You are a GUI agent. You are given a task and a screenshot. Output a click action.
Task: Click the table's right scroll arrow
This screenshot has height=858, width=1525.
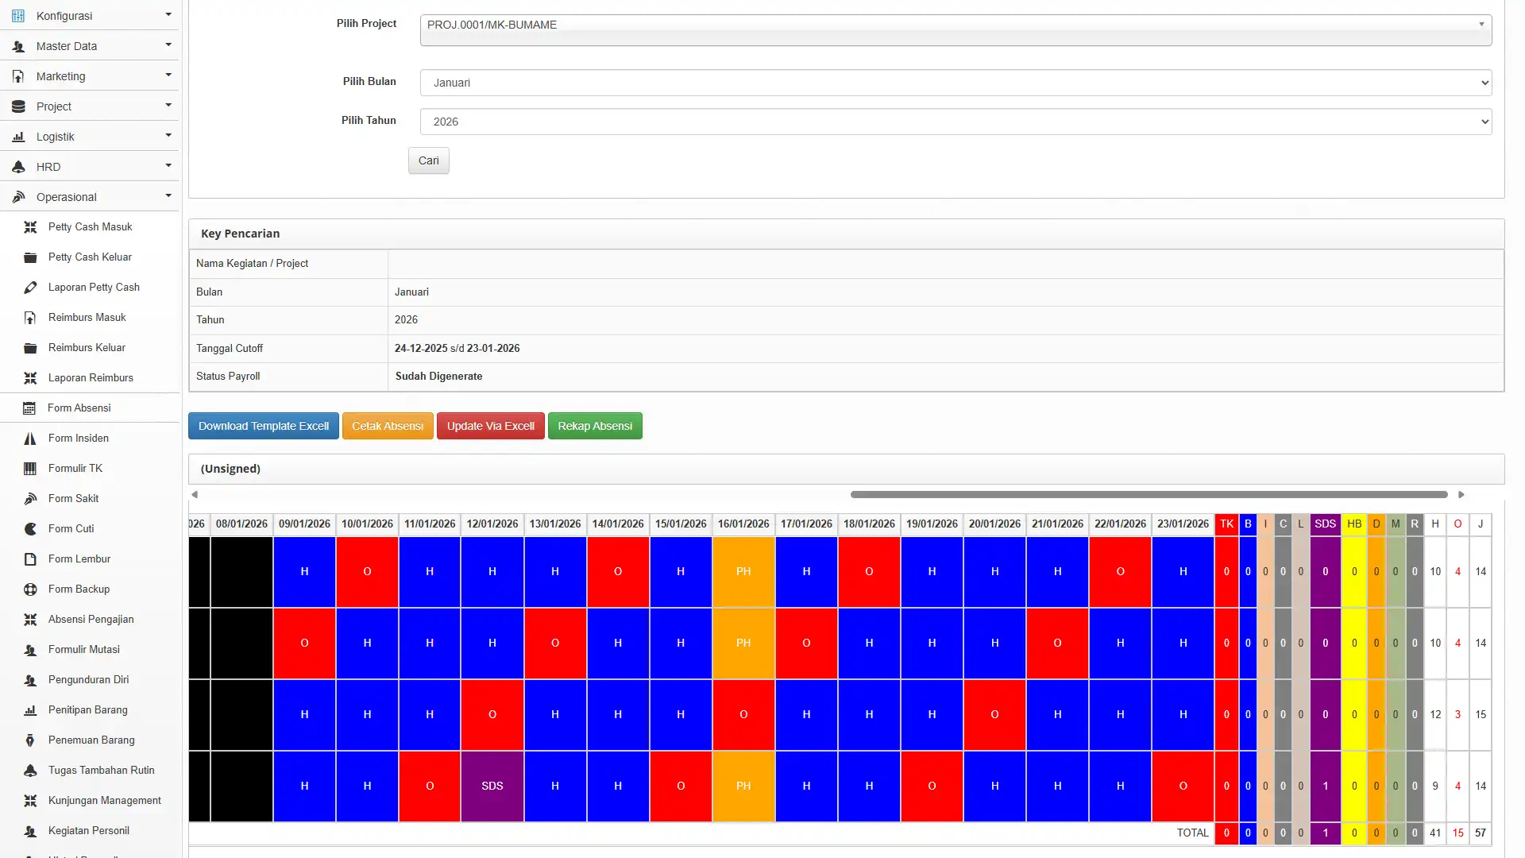pyautogui.click(x=1461, y=494)
